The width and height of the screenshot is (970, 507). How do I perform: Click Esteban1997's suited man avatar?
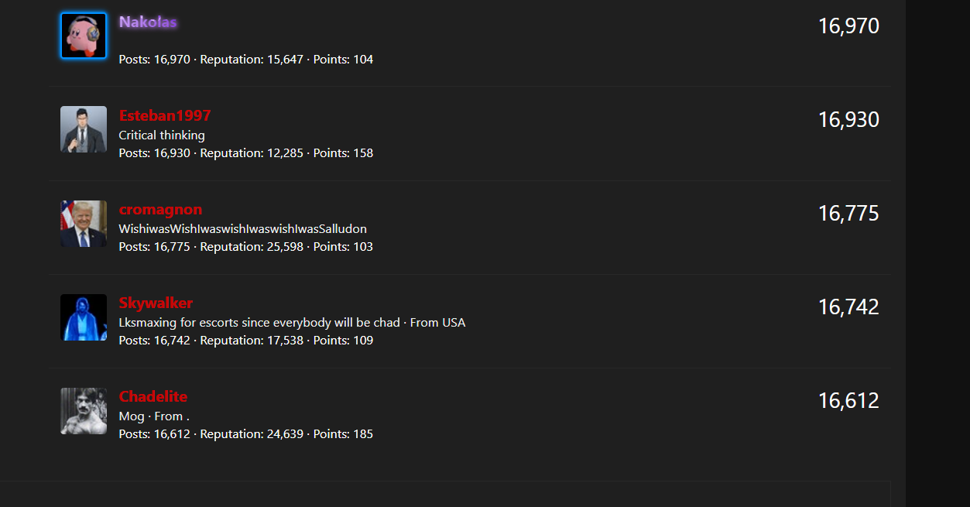[84, 129]
